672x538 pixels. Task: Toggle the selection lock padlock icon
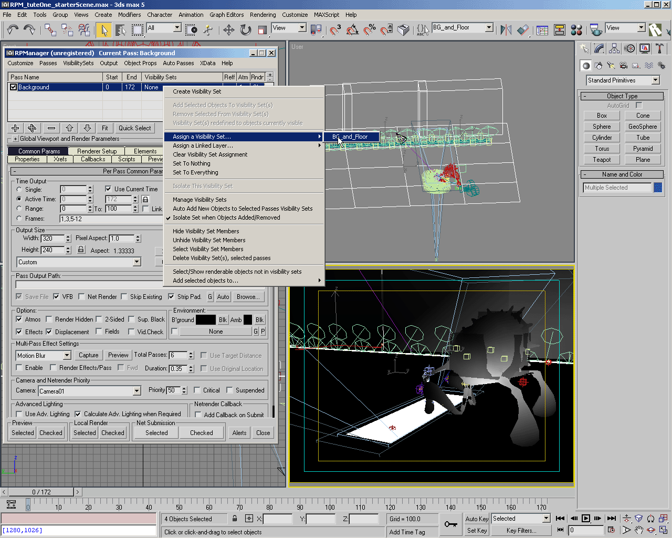pos(235,519)
